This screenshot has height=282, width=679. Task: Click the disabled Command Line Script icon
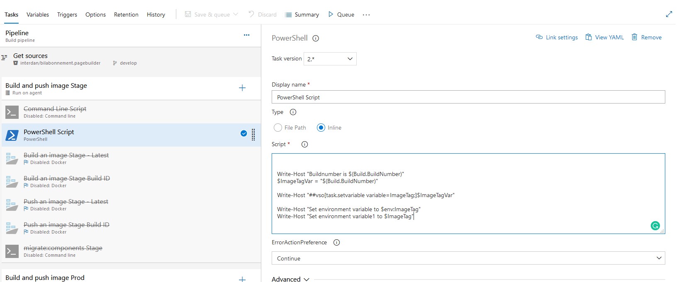click(x=12, y=112)
